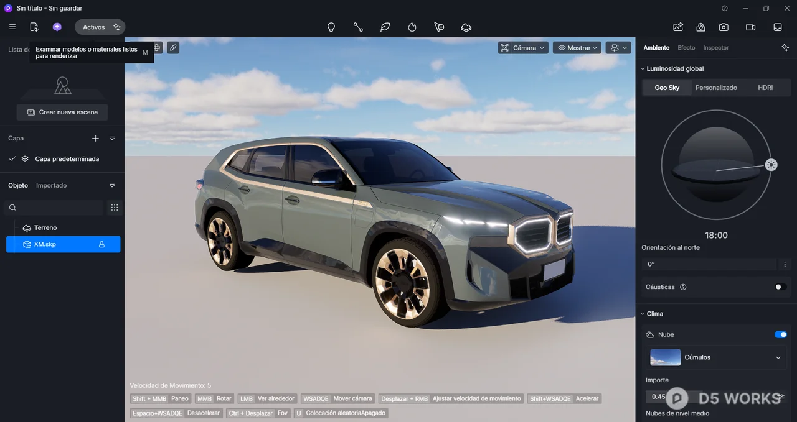Click the AI image enhance icon
Image resolution: width=797 pixels, height=422 pixels.
click(x=678, y=27)
